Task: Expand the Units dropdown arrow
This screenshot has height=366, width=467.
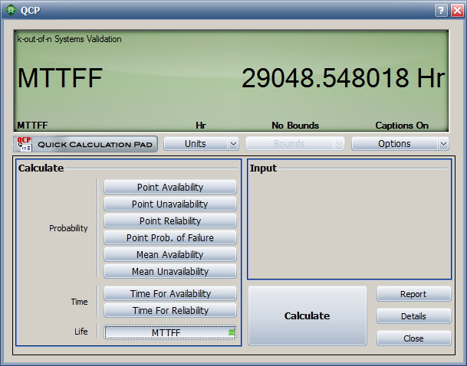Action: click(x=233, y=144)
